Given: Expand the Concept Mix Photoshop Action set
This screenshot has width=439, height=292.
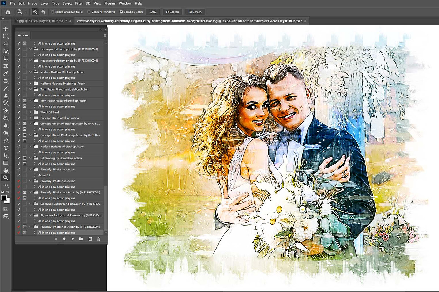Looking at the screenshot, I should click(x=30, y=118).
